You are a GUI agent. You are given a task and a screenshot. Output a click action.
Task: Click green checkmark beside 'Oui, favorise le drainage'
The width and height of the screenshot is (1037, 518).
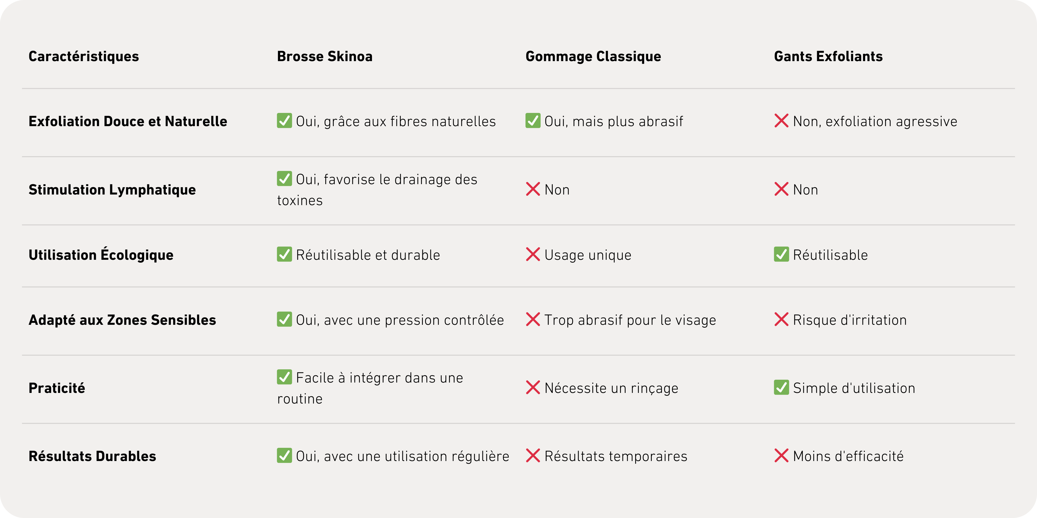coord(284,178)
